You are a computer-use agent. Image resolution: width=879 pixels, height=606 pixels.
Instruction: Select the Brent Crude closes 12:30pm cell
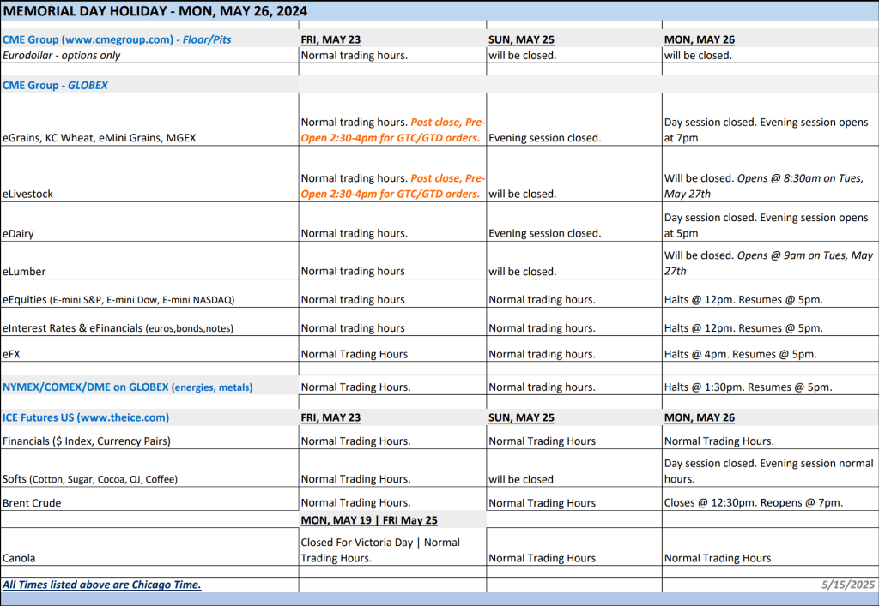point(754,502)
